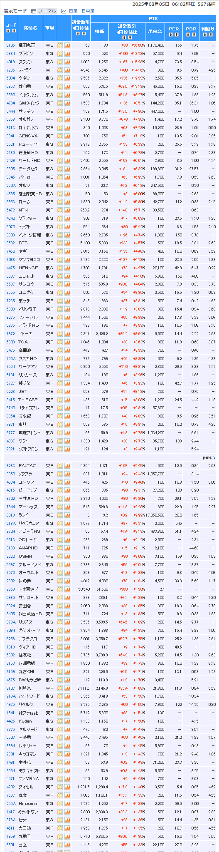Open stock code 166A link

tap(11, 358)
